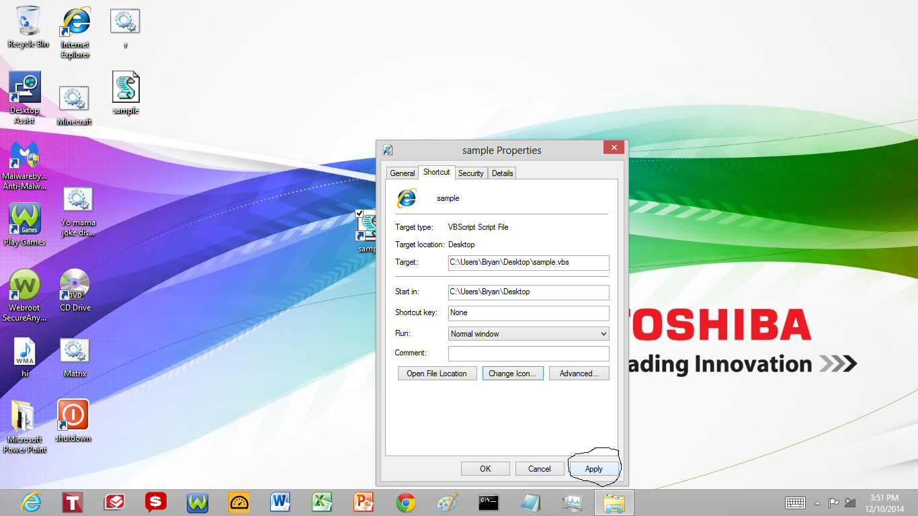Select the Microsoft Power Point folder icon
The width and height of the screenshot is (918, 516).
25,427
